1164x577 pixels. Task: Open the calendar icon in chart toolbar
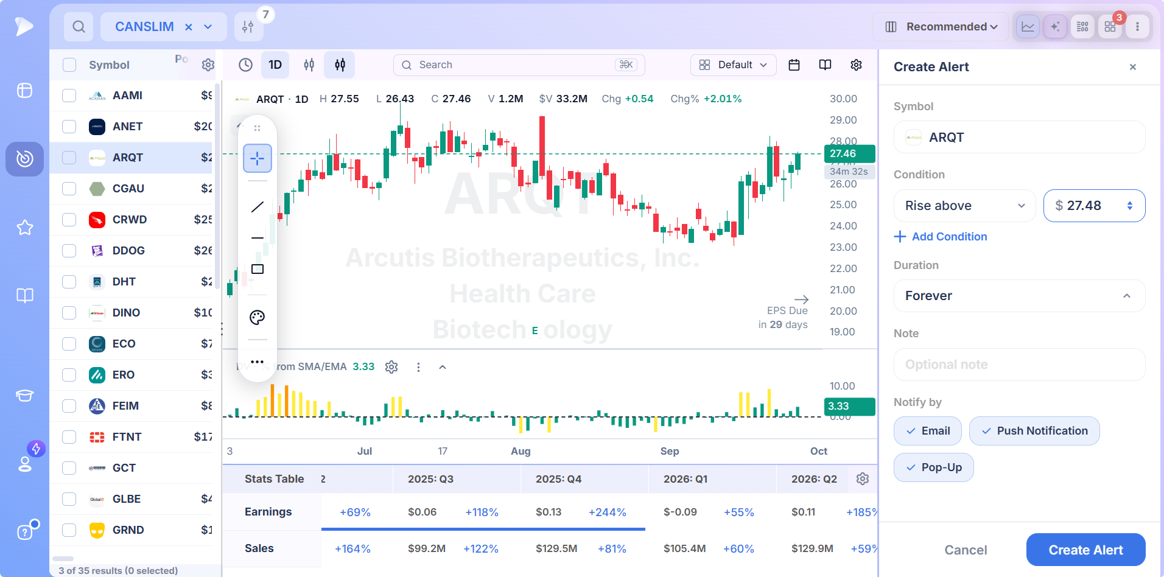[794, 65]
